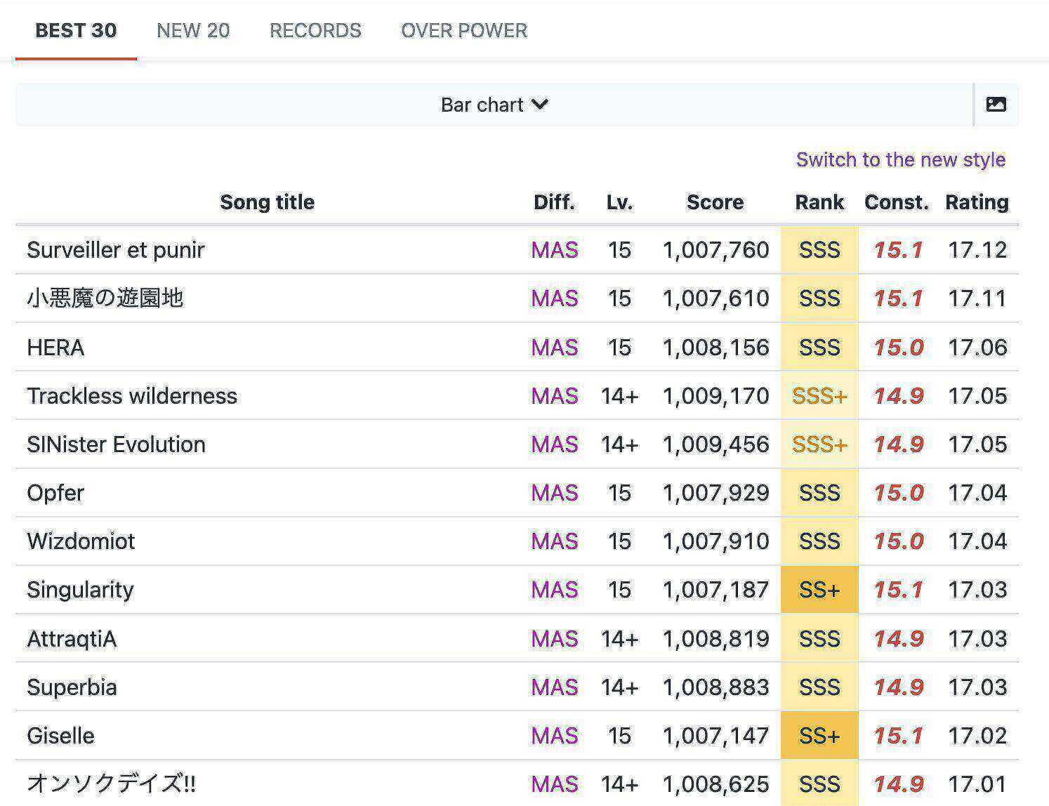Viewport: 1049px width, 806px height.
Task: Sort by the Rank column header
Action: coord(819,202)
